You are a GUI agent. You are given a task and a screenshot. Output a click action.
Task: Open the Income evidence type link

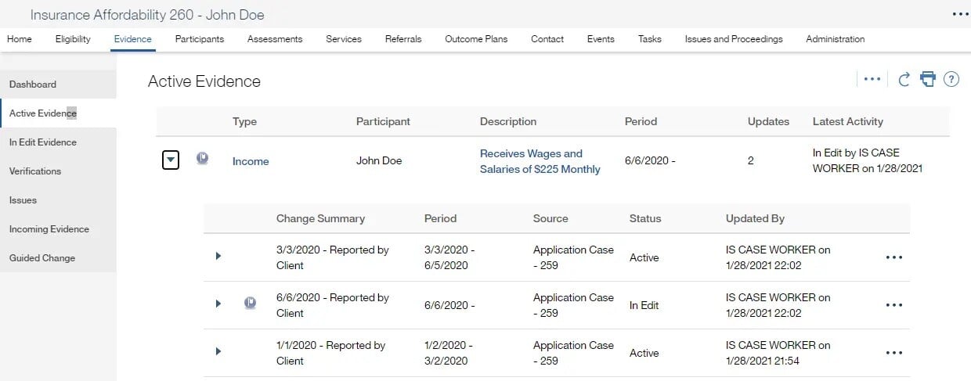pyautogui.click(x=251, y=161)
